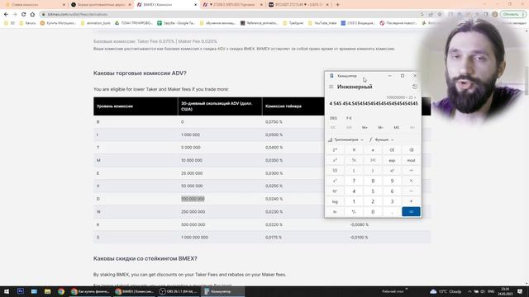The image size is (529, 297).
Task: Click the open parenthesis key
Action: 354,171
